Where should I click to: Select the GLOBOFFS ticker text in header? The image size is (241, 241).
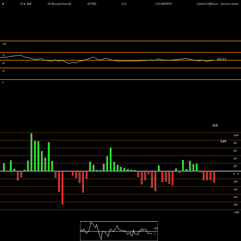point(164,4)
